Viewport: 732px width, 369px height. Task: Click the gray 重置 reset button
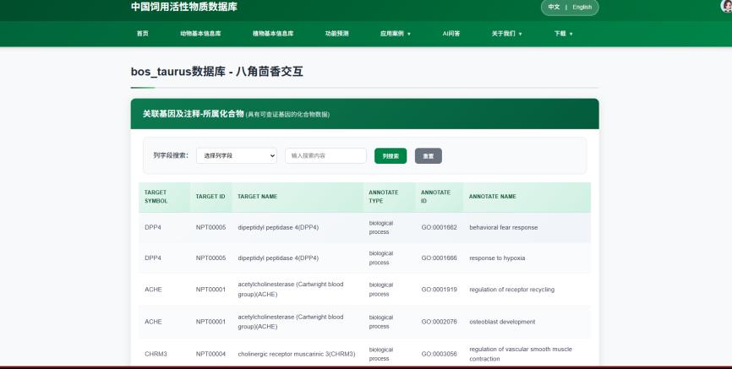click(x=429, y=156)
